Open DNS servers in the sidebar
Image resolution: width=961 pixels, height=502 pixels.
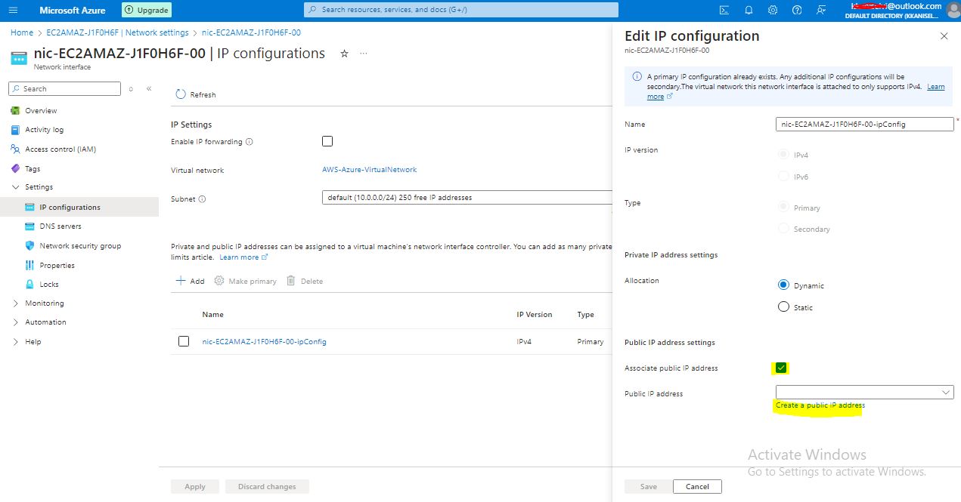pos(60,226)
